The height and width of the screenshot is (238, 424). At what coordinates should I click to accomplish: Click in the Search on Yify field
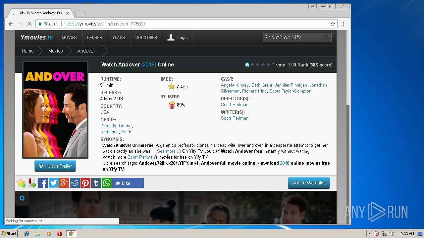293,37
